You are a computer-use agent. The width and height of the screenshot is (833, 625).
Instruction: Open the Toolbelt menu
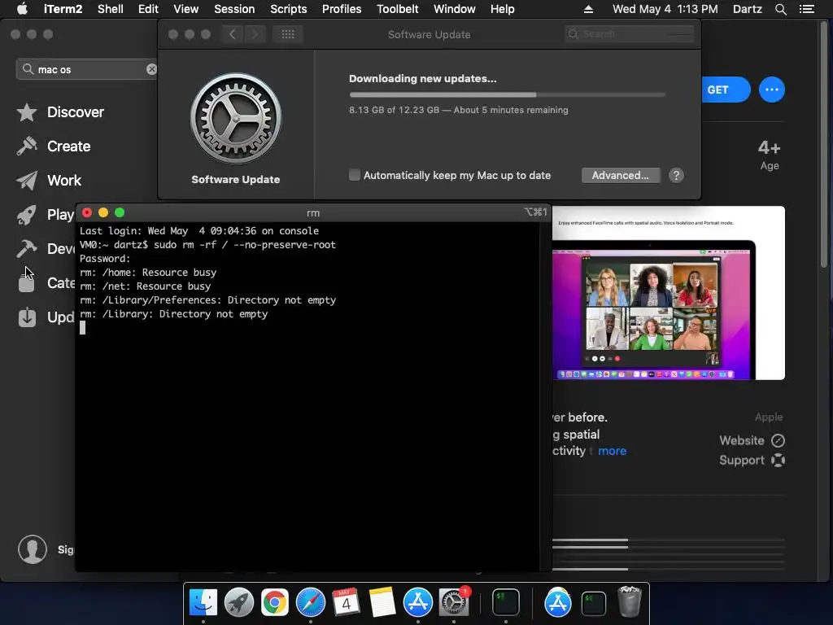click(x=397, y=9)
